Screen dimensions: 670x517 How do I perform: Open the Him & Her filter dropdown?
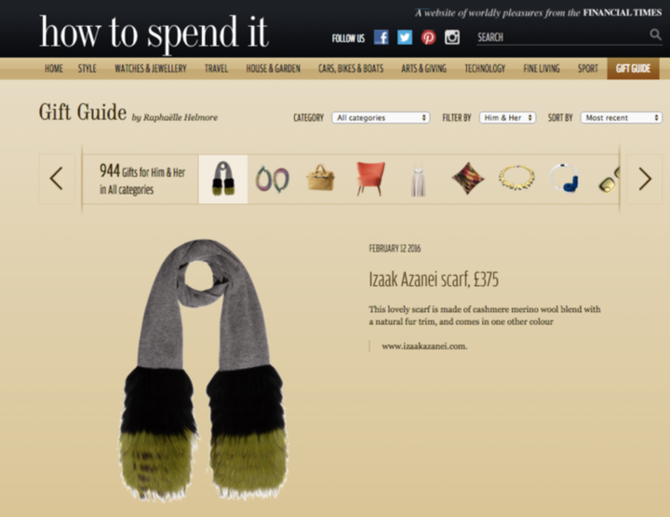(508, 117)
